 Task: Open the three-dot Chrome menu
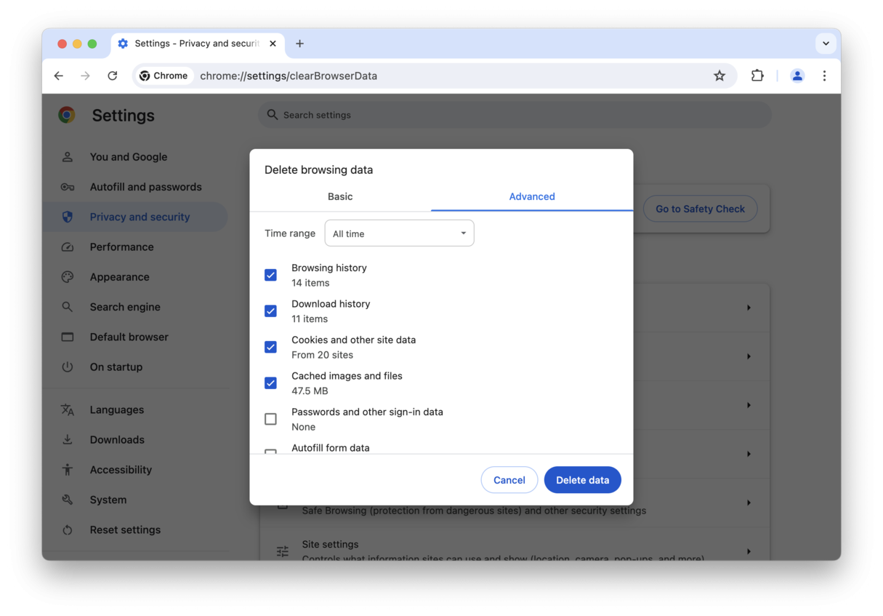pyautogui.click(x=825, y=76)
